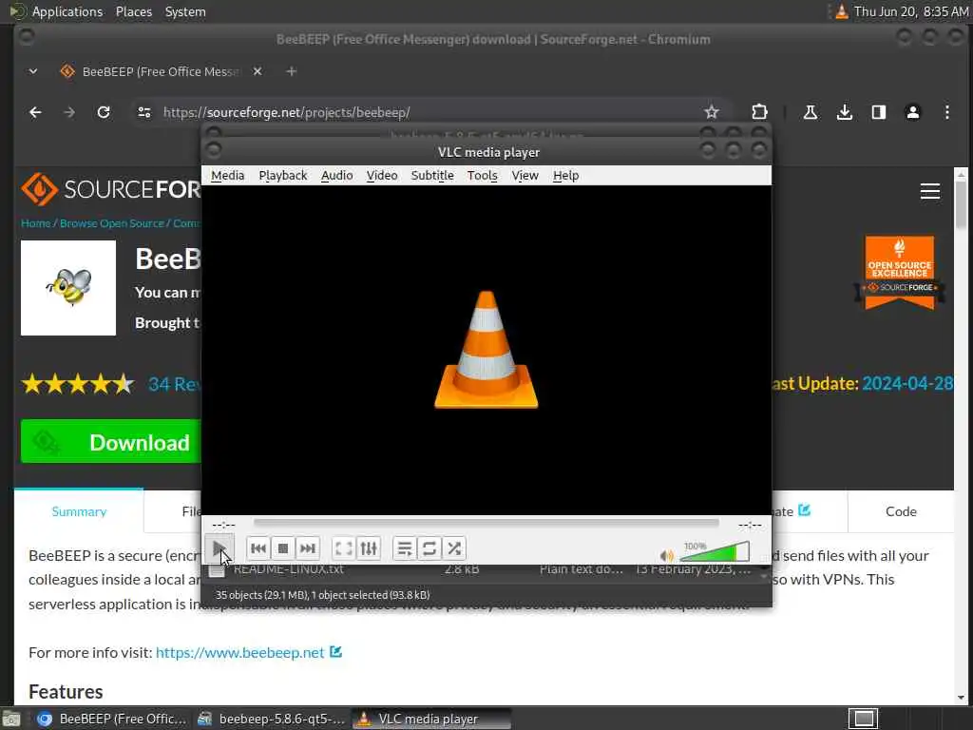Click Last Update date 2024-04-28
The height and width of the screenshot is (730, 973).
pyautogui.click(x=907, y=384)
